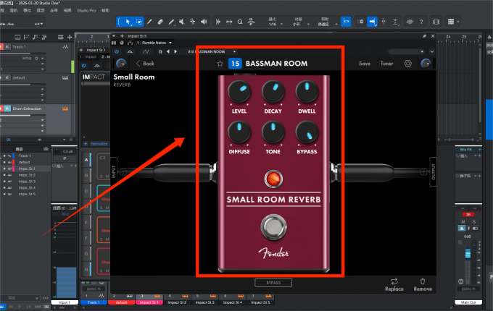Select the default channel tab in the mixer

pyautogui.click(x=121, y=302)
